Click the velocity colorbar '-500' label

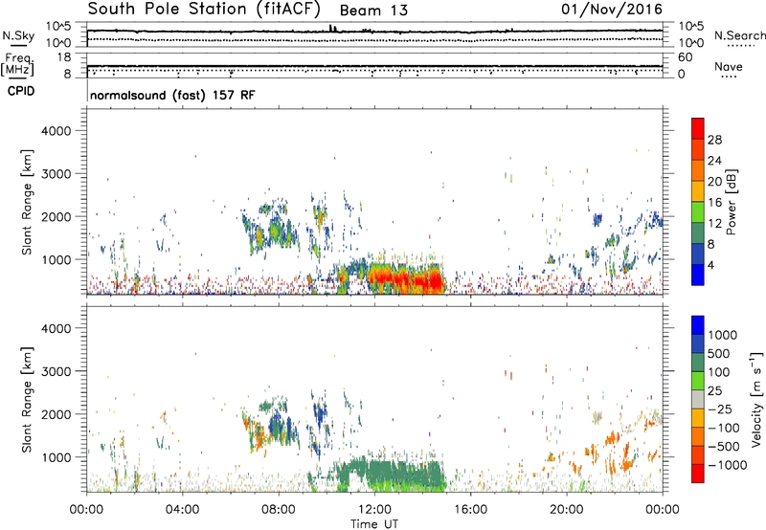724,447
